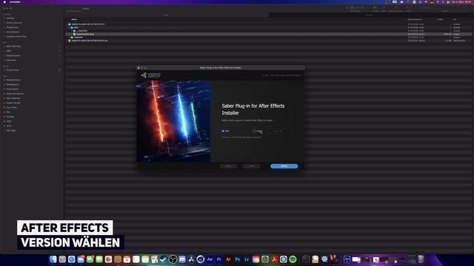Launch Lightroom from the Dock
This screenshot has height=266, width=474.
[x=247, y=259]
